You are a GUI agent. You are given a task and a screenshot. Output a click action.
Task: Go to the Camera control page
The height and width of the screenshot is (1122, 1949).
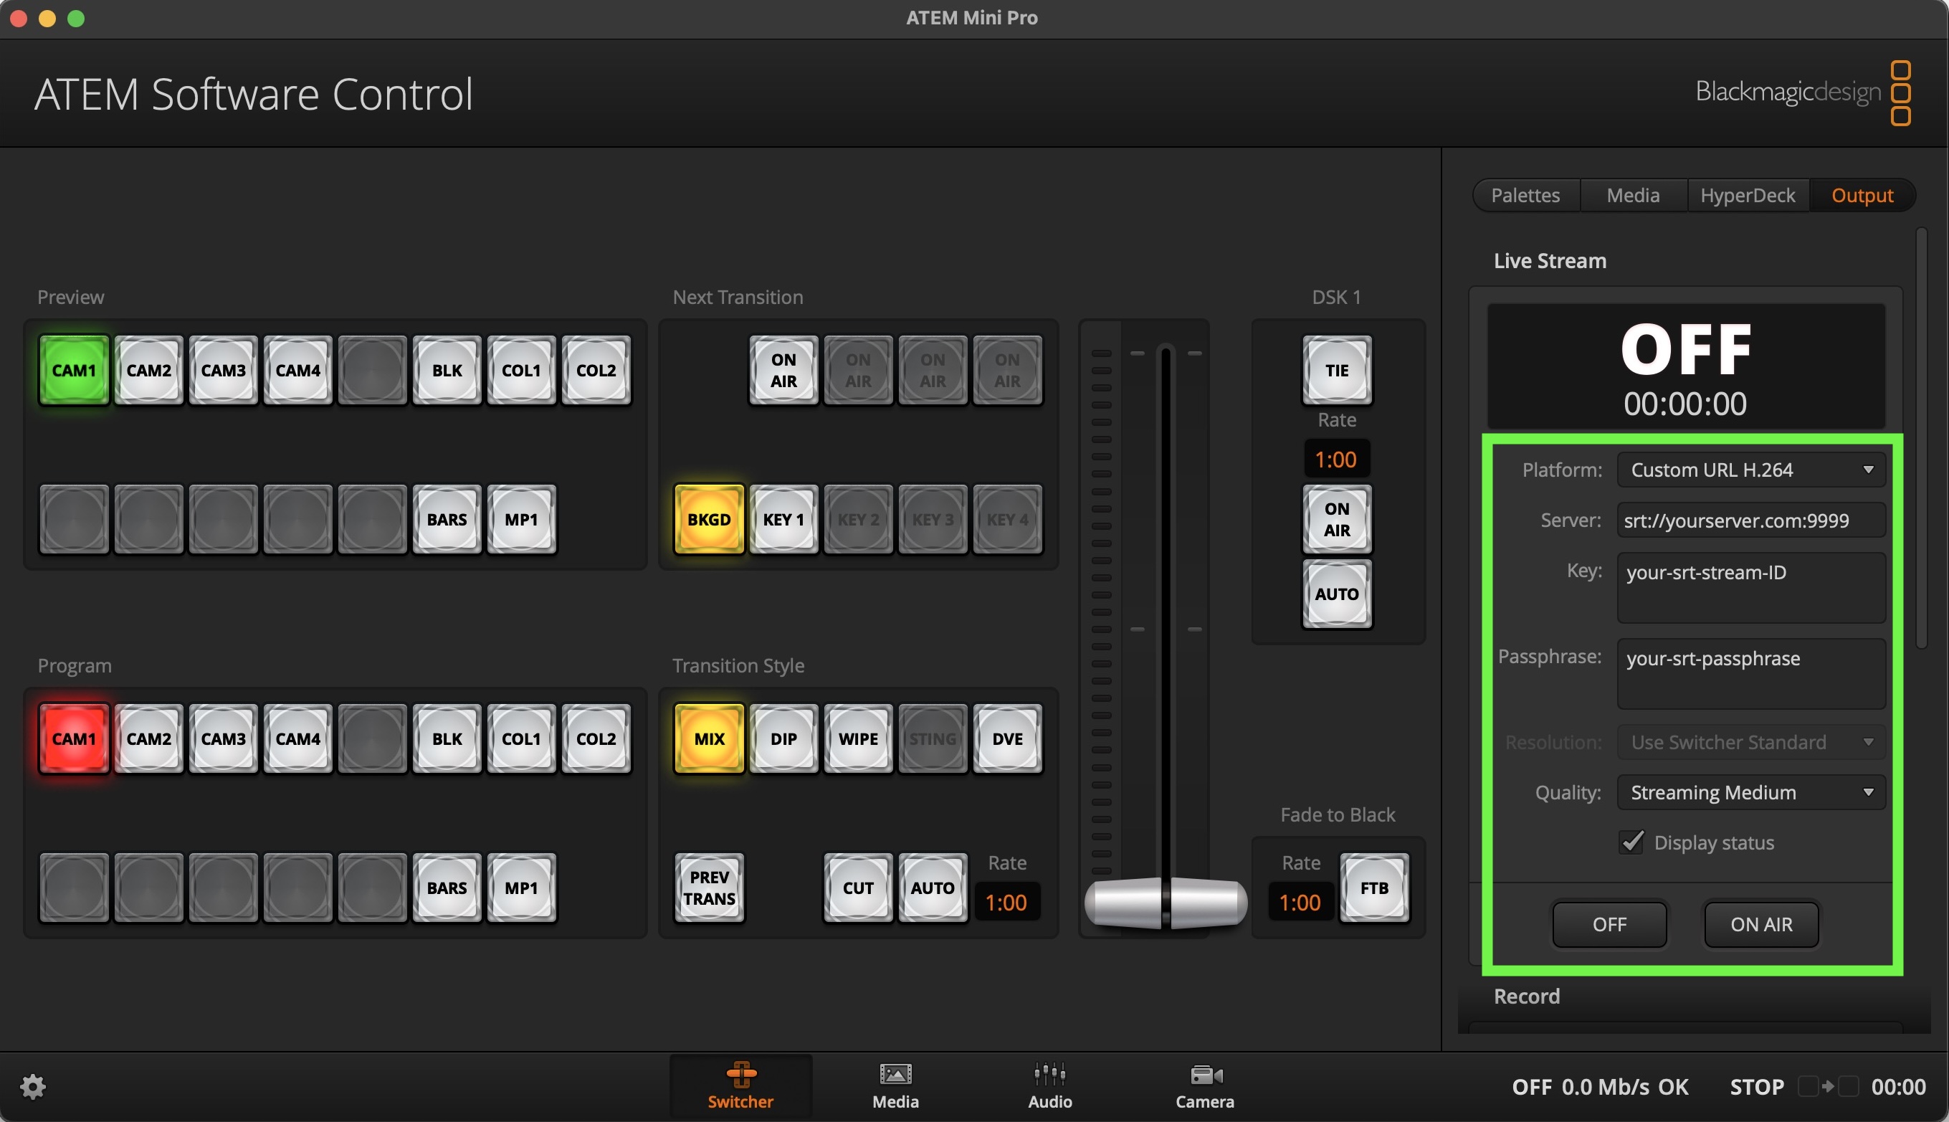pos(1204,1084)
